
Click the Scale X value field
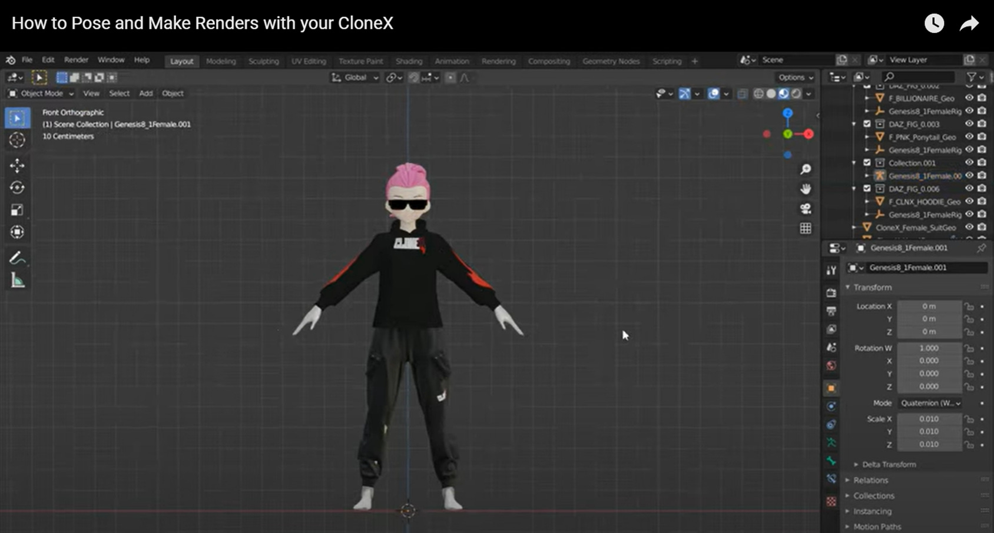(929, 419)
